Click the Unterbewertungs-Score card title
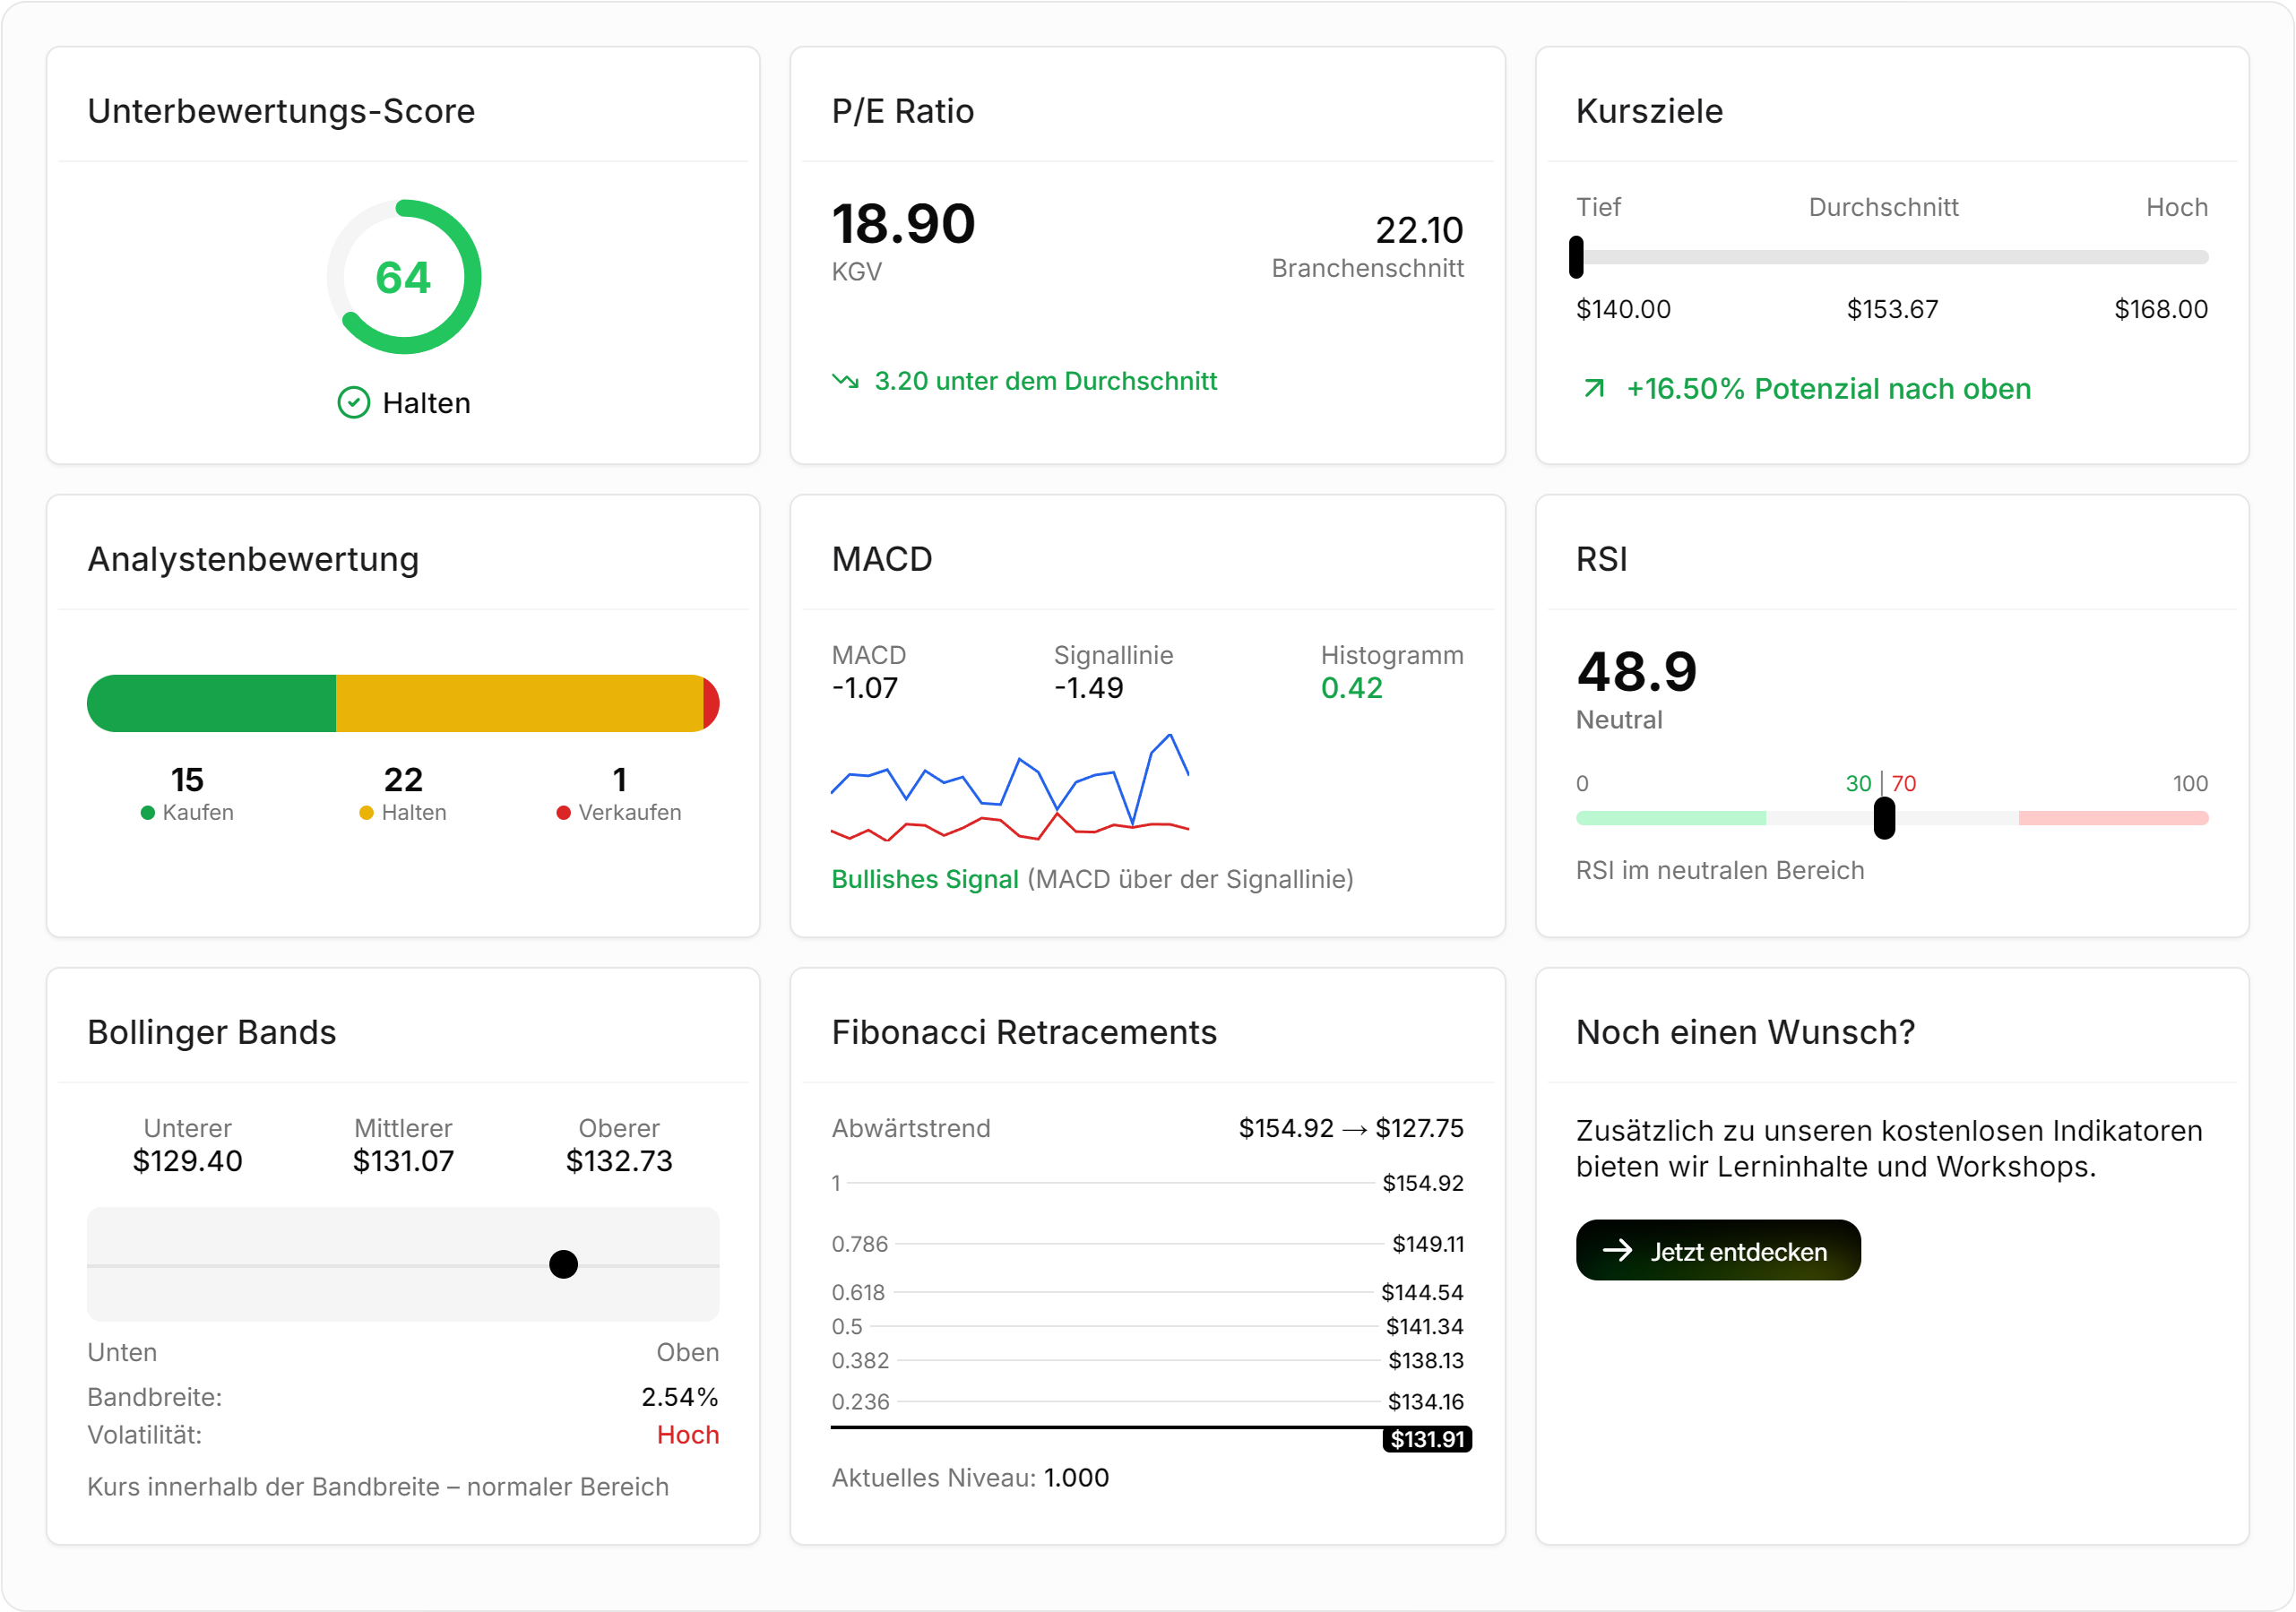2296x1612 pixels. click(281, 111)
